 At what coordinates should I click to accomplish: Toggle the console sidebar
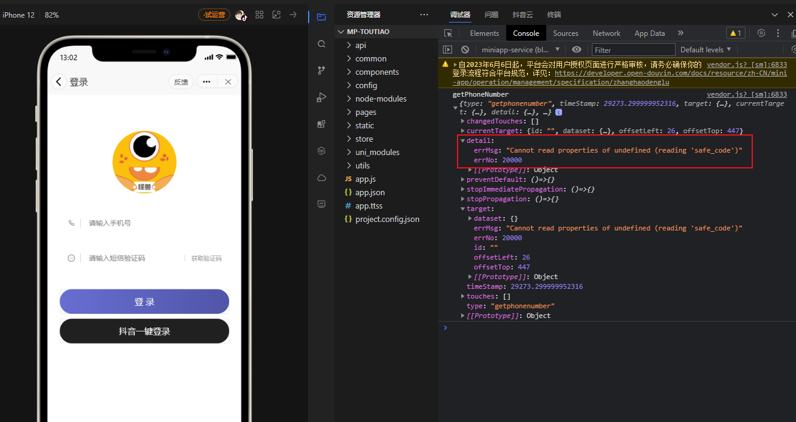[x=448, y=50]
